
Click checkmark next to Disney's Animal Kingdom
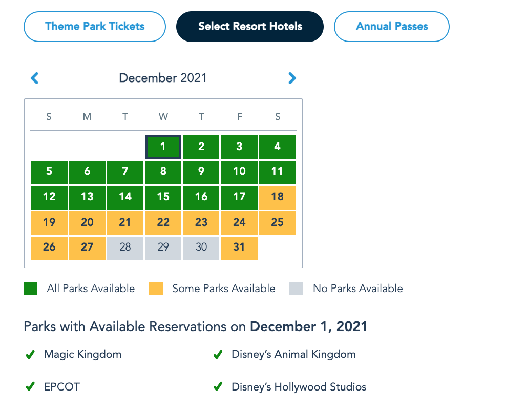(x=218, y=354)
